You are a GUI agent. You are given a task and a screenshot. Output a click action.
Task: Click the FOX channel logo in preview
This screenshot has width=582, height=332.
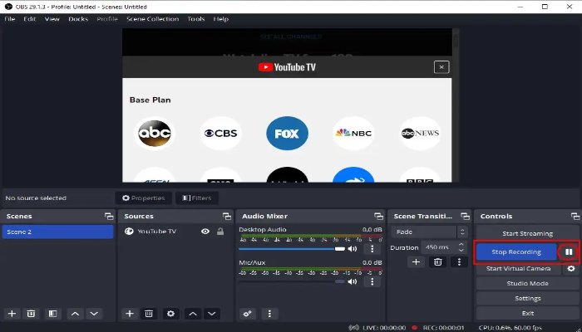(x=287, y=133)
